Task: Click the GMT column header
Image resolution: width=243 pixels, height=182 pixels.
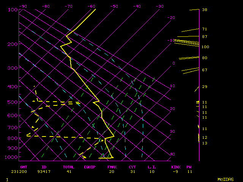Action: click(x=24, y=167)
